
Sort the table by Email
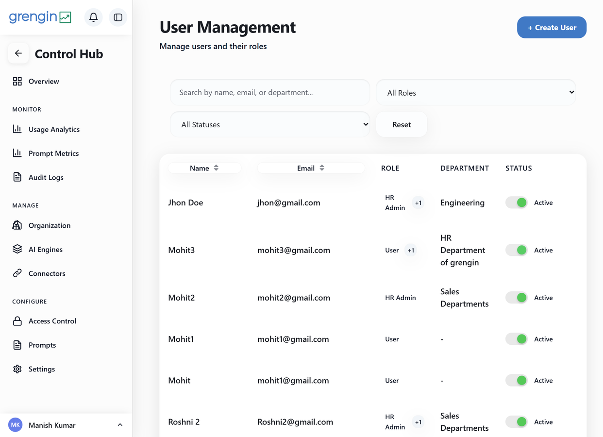point(311,168)
